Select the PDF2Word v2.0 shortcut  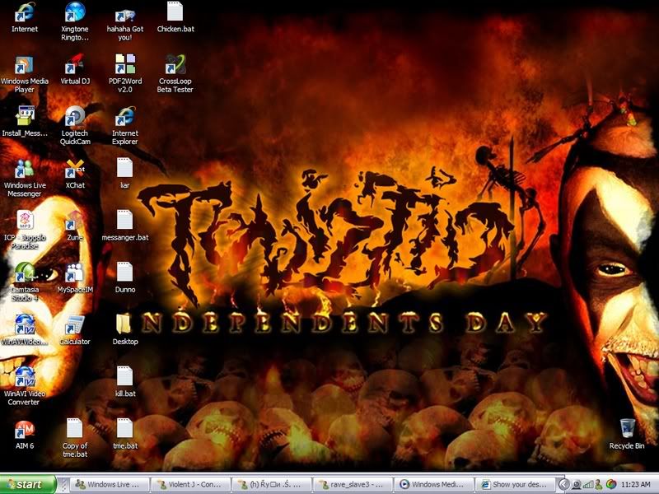(x=125, y=64)
